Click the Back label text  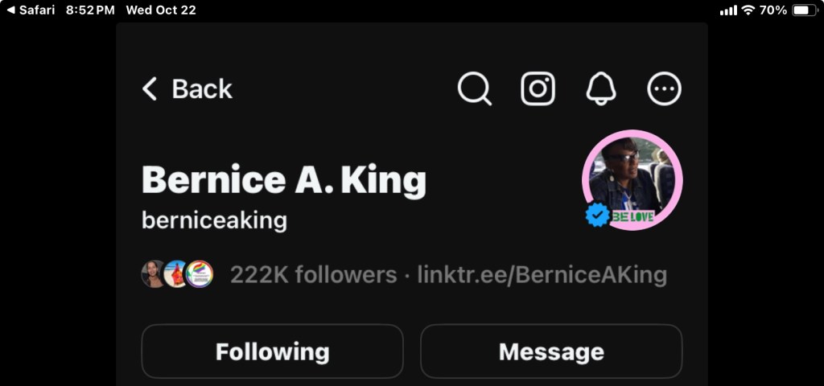(202, 88)
